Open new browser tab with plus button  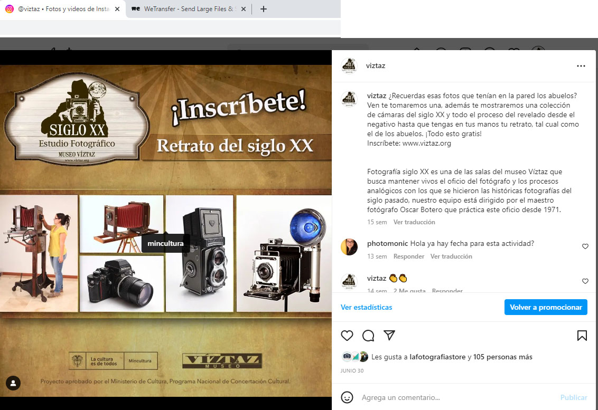pos(264,9)
